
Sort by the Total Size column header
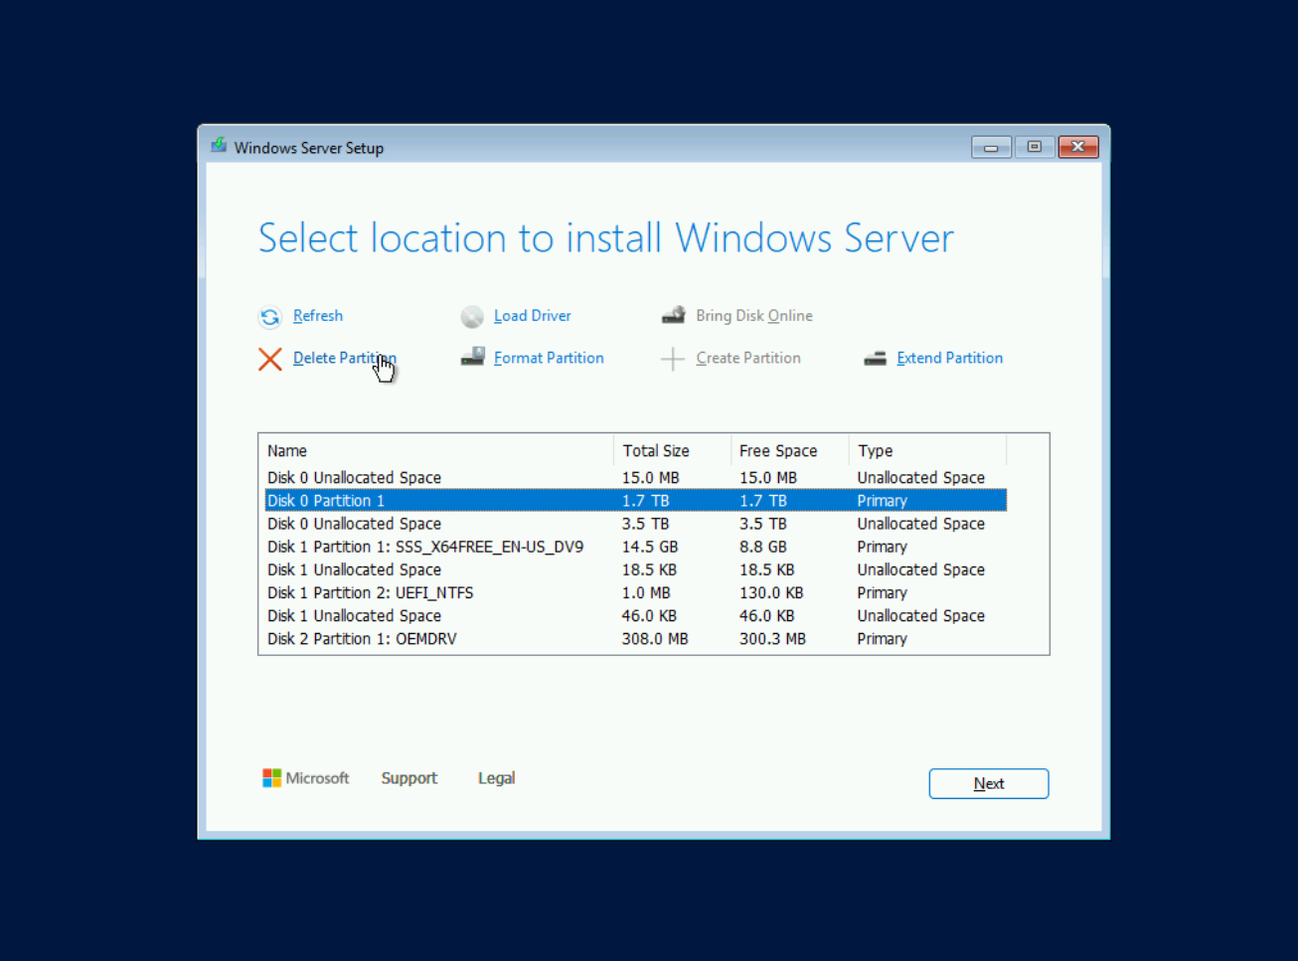pyautogui.click(x=672, y=450)
